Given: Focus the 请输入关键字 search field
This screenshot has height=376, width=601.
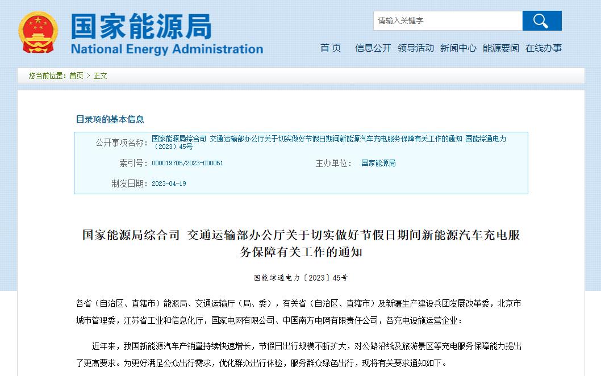Looking at the screenshot, I should click(x=448, y=21).
